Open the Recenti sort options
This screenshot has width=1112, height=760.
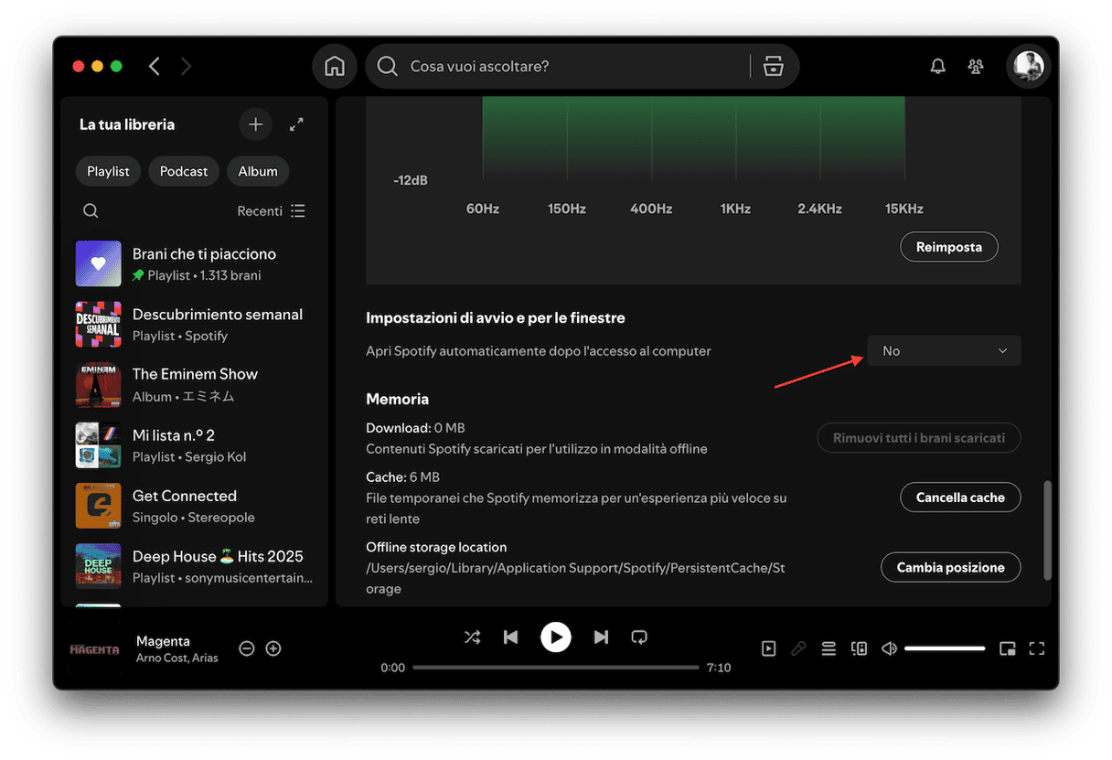pos(271,211)
